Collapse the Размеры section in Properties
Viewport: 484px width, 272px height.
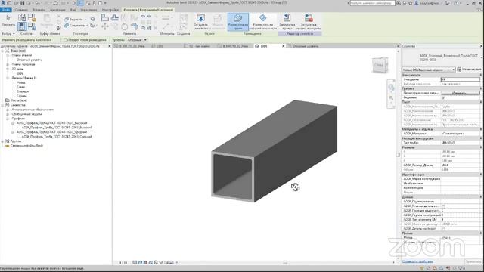coord(481,147)
